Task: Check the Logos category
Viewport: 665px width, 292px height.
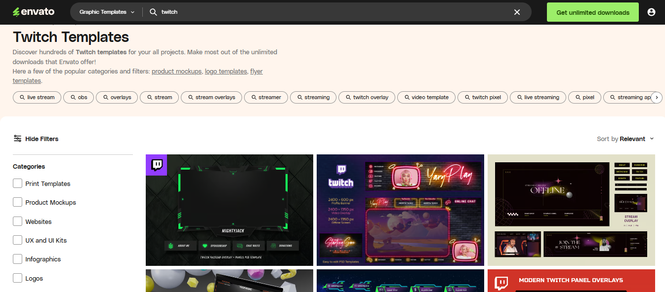Action: pos(17,278)
